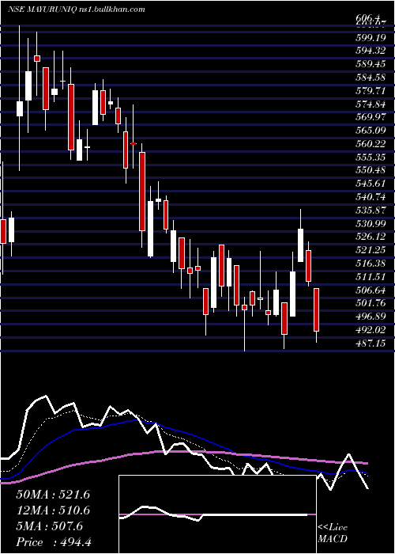This screenshot has height=554, width=395.
Task: Click the 511.51 price axis value
Action: pos(371,277)
